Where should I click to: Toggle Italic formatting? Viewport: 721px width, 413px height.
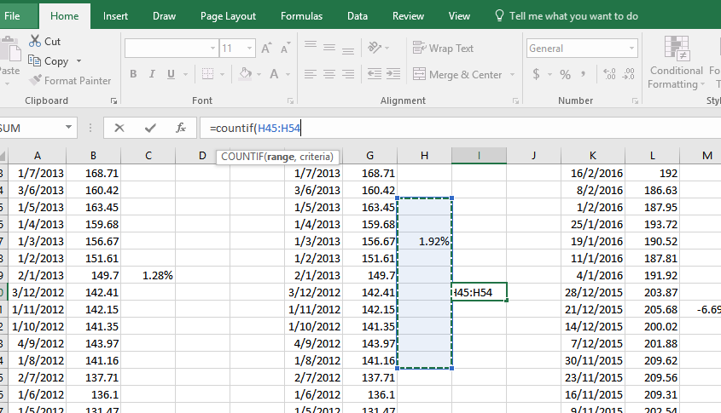pyautogui.click(x=153, y=75)
